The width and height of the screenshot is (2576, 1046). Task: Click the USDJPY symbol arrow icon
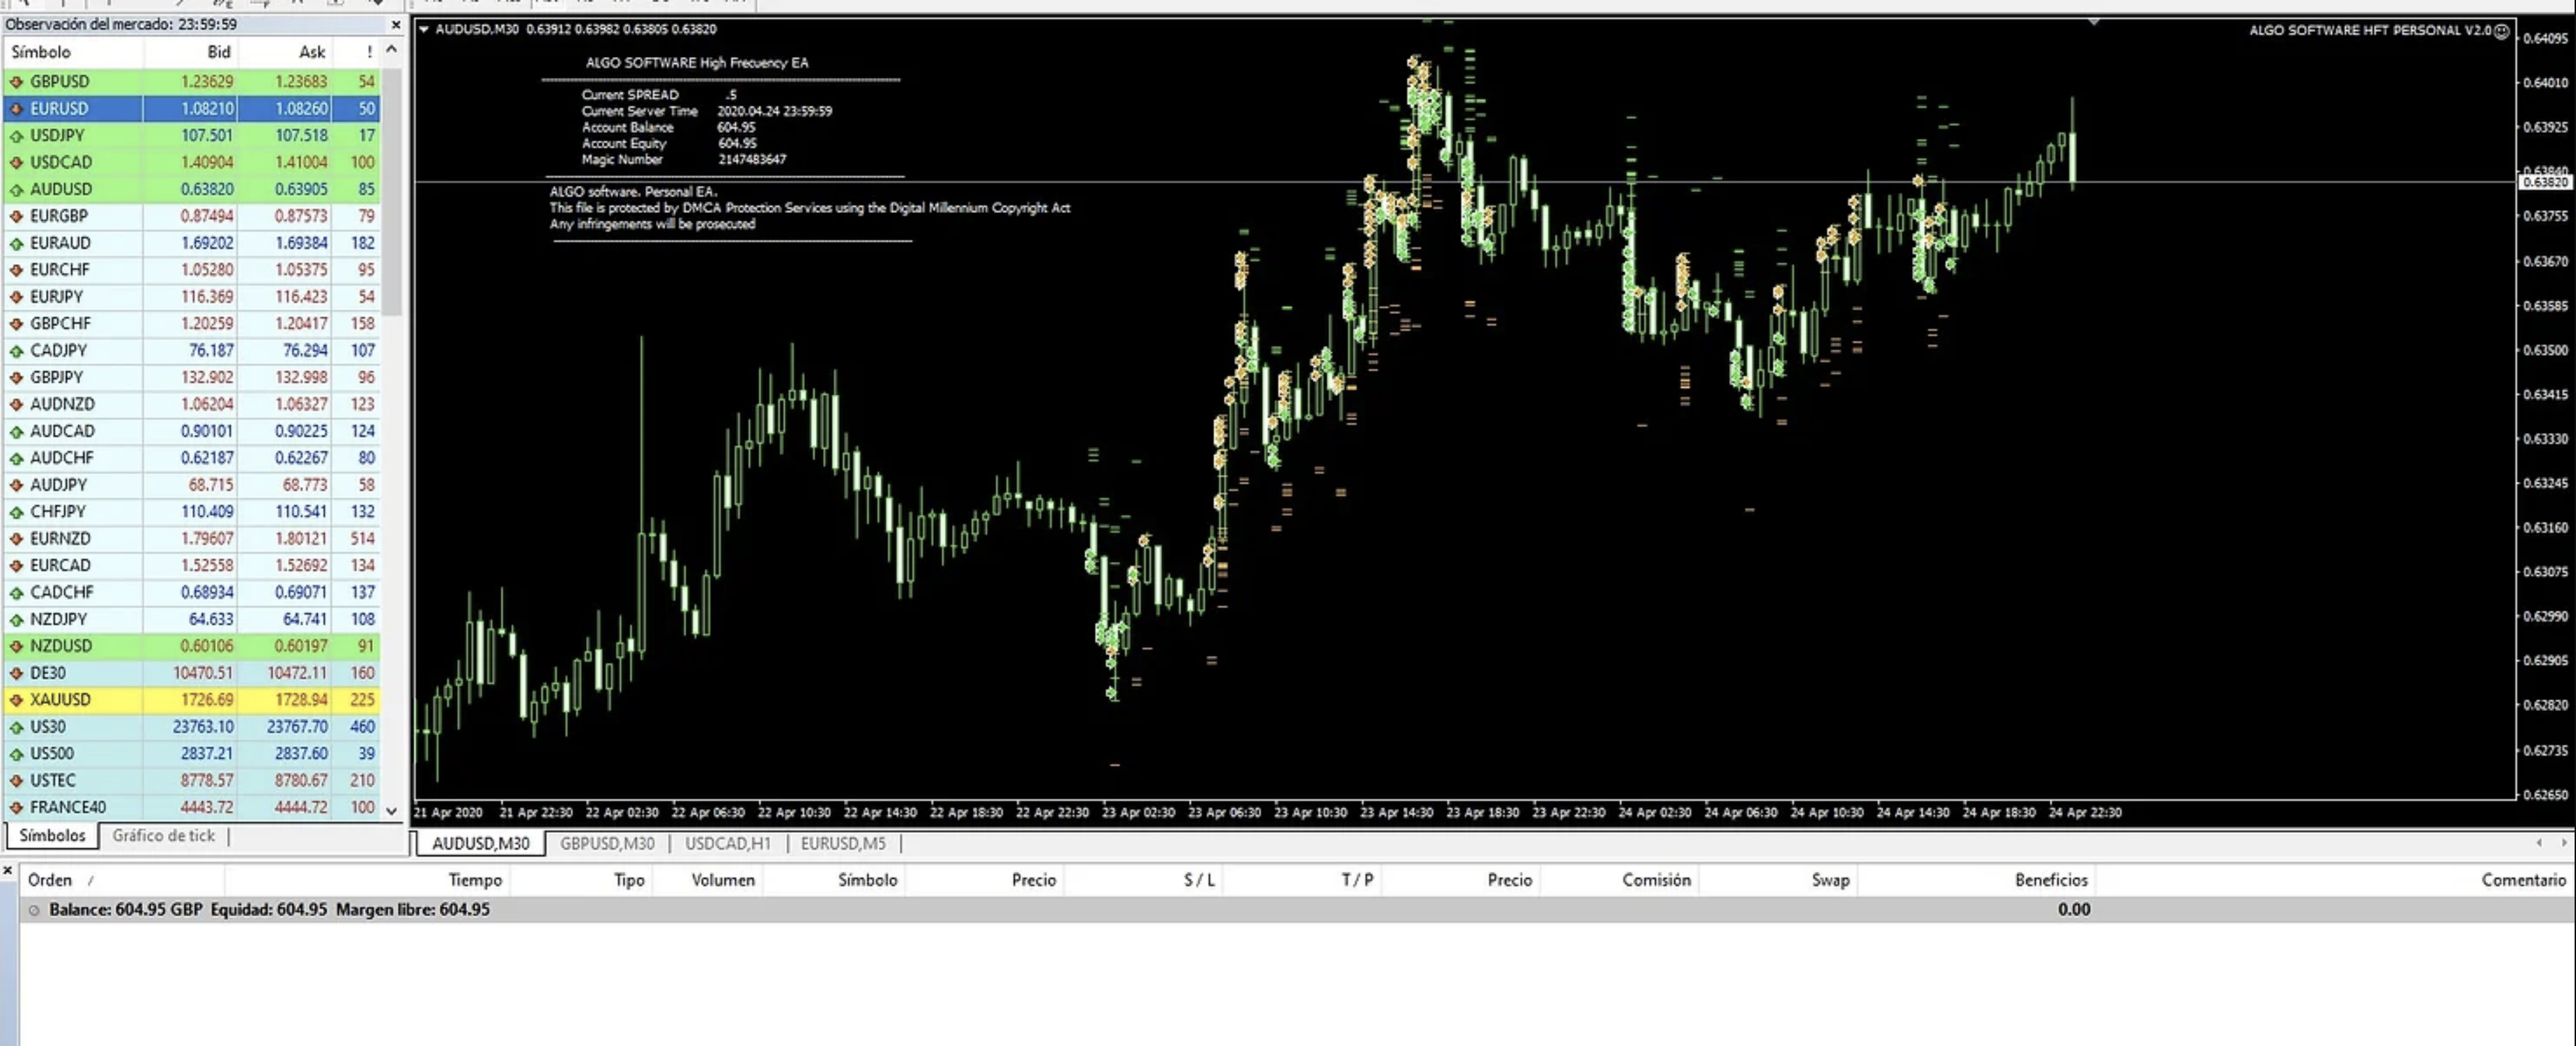tap(16, 136)
